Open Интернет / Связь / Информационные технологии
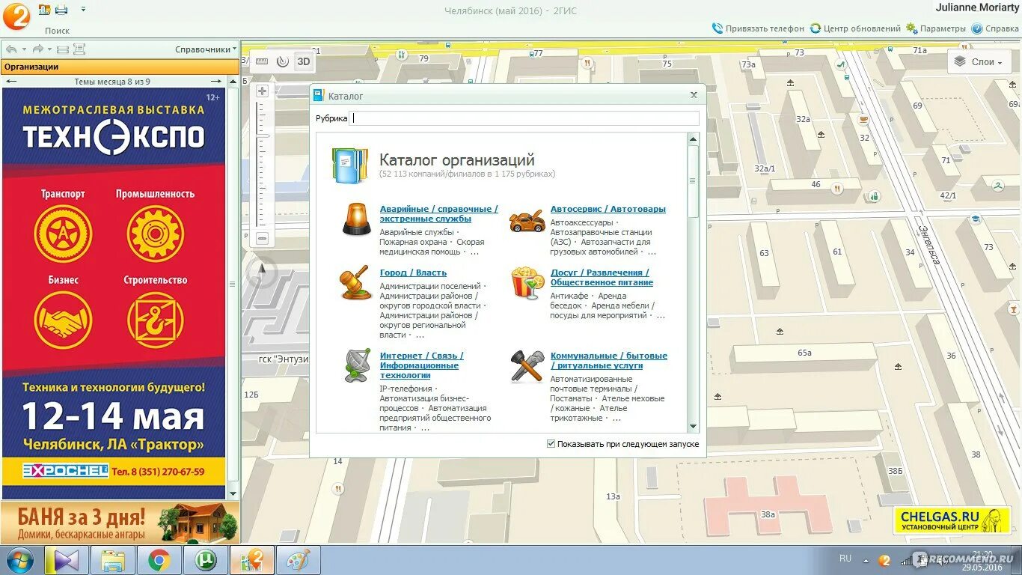 (x=421, y=365)
